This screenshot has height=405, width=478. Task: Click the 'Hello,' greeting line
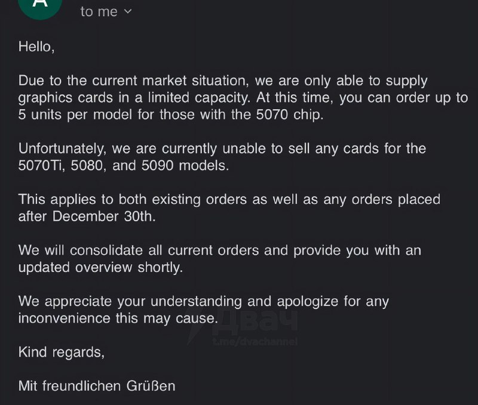click(36, 46)
